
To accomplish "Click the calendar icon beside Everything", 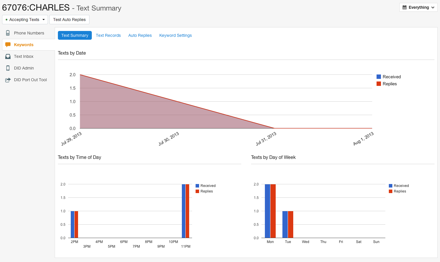I will [x=405, y=8].
